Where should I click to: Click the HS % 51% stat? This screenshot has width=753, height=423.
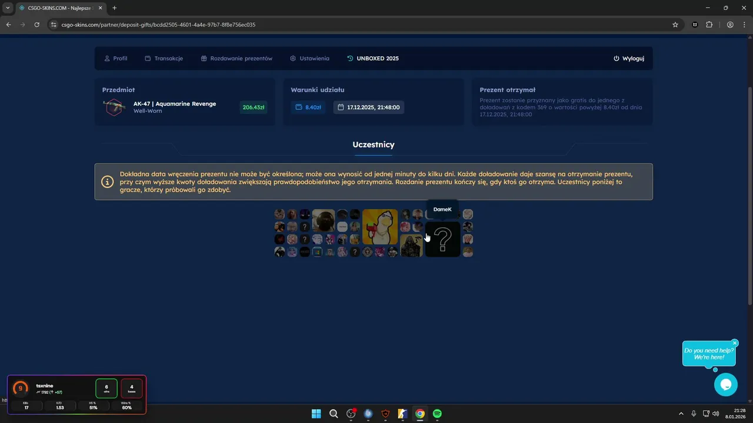[93, 405]
